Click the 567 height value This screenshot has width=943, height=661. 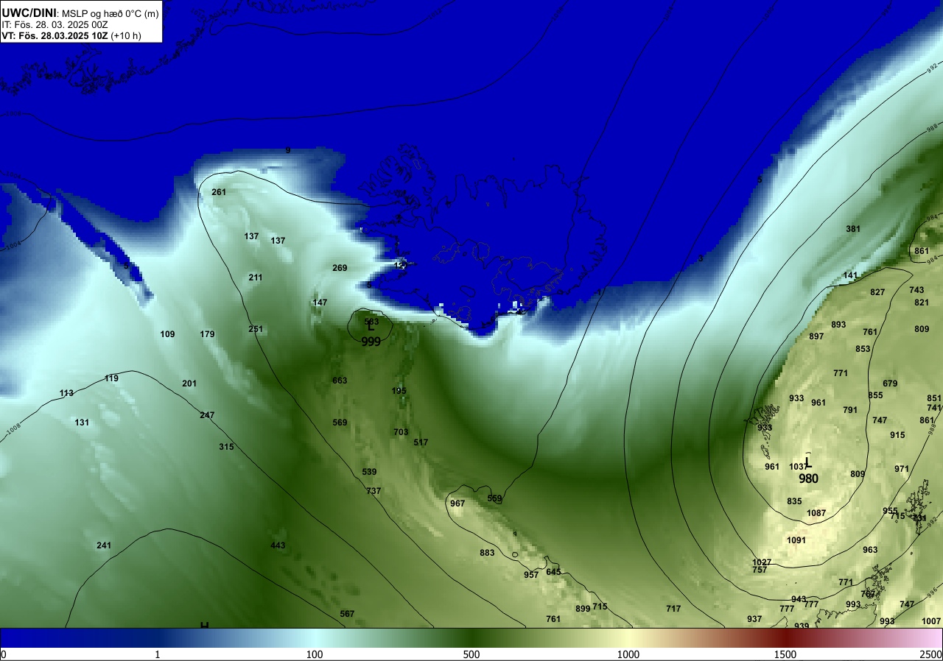(347, 614)
